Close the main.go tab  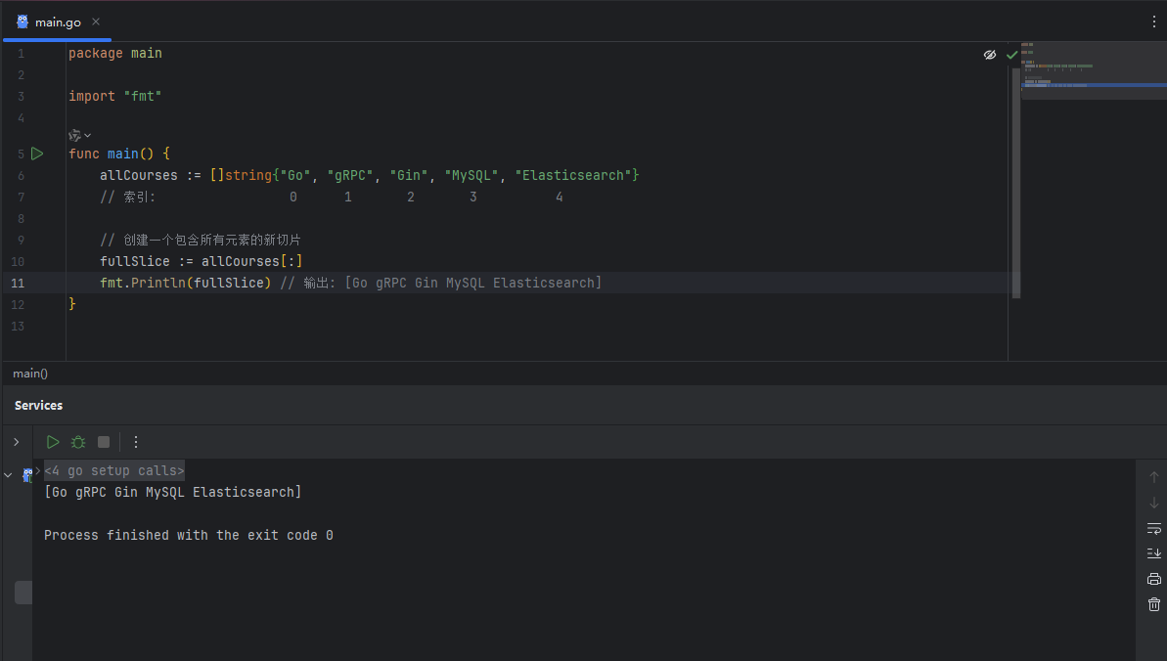click(x=95, y=22)
